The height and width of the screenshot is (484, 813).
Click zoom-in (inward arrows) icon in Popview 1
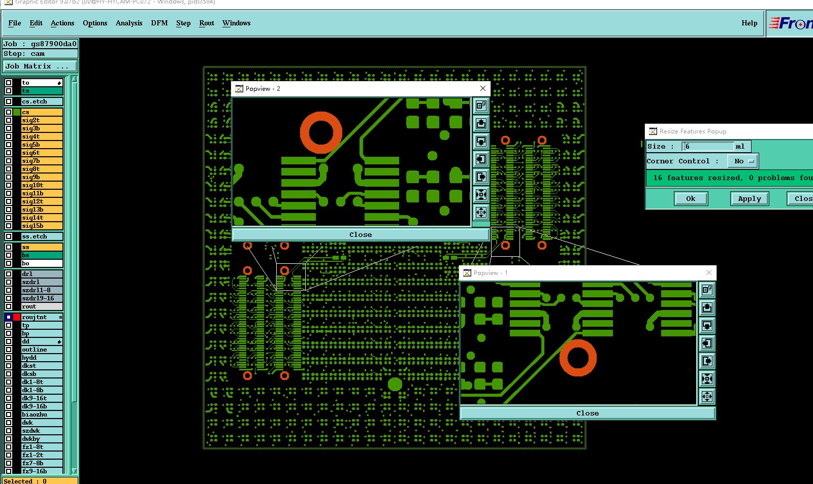pos(707,378)
